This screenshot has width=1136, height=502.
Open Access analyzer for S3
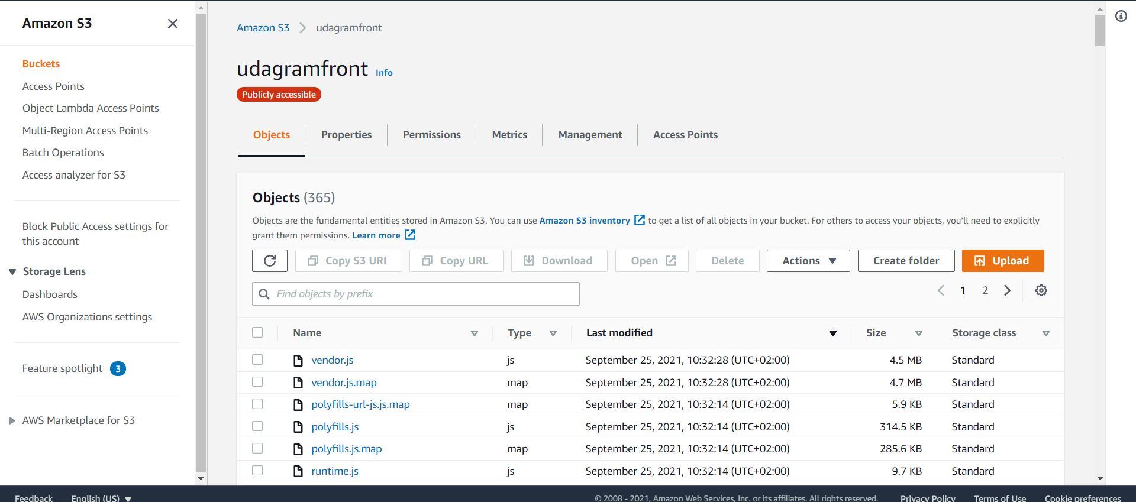[74, 175]
